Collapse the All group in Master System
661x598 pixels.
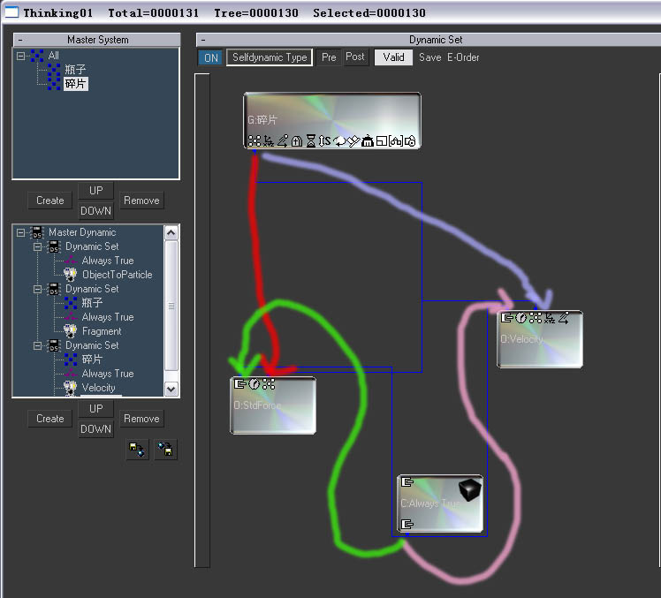pyautogui.click(x=20, y=55)
